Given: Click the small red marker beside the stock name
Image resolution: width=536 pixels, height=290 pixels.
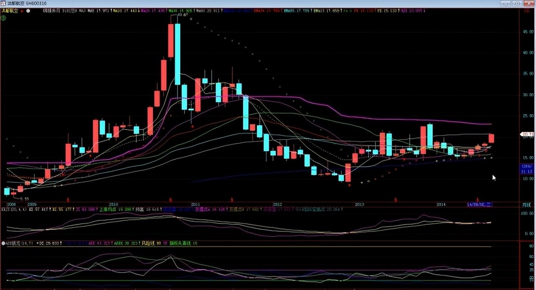Looking at the screenshot, I should click(x=22, y=11).
